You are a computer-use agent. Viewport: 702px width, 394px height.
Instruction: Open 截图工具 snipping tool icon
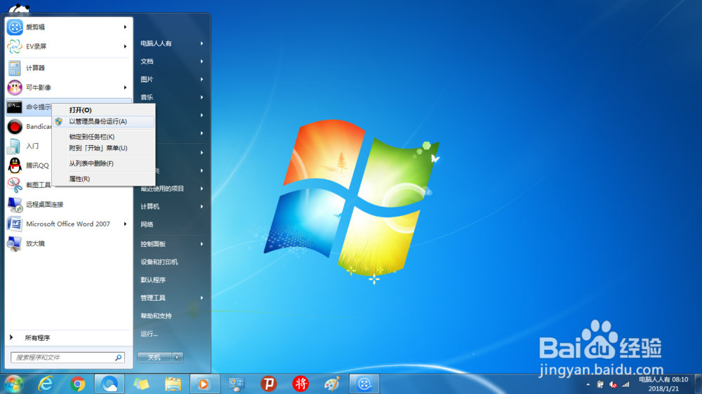click(x=15, y=185)
